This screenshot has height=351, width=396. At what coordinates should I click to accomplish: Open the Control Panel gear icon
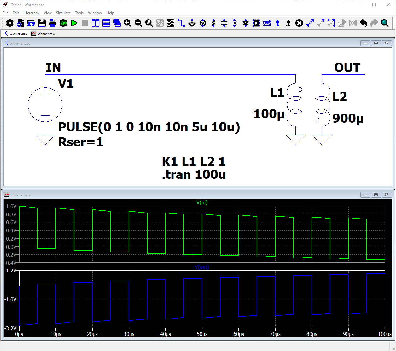click(x=10, y=23)
